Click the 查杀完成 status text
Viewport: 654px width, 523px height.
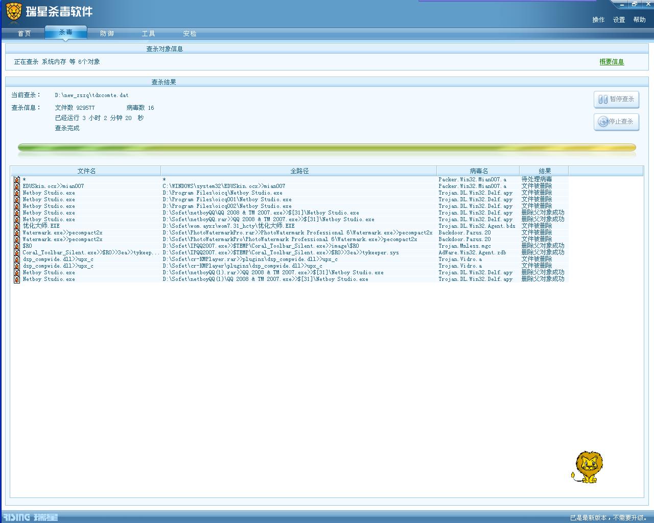(67, 128)
